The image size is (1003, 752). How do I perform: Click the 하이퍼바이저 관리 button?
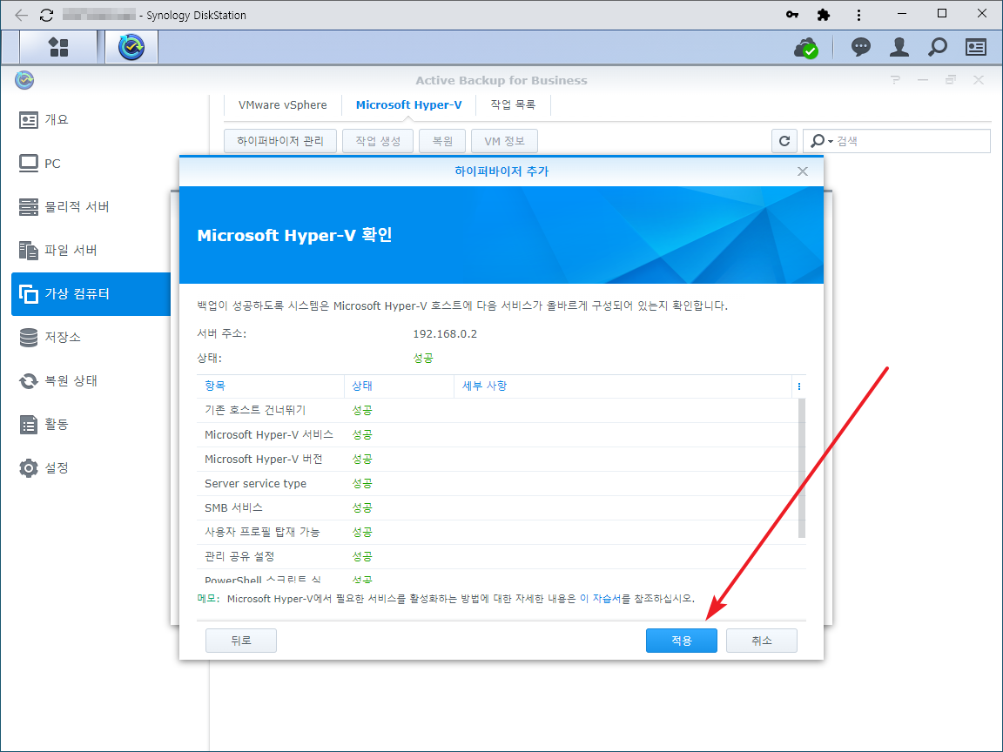click(x=280, y=141)
